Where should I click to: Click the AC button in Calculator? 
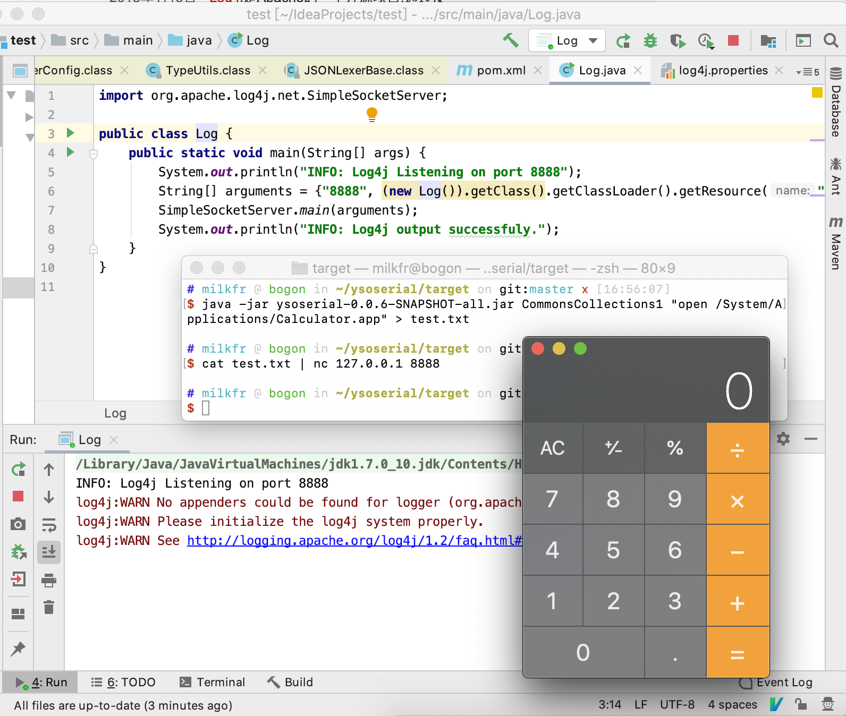pos(553,448)
